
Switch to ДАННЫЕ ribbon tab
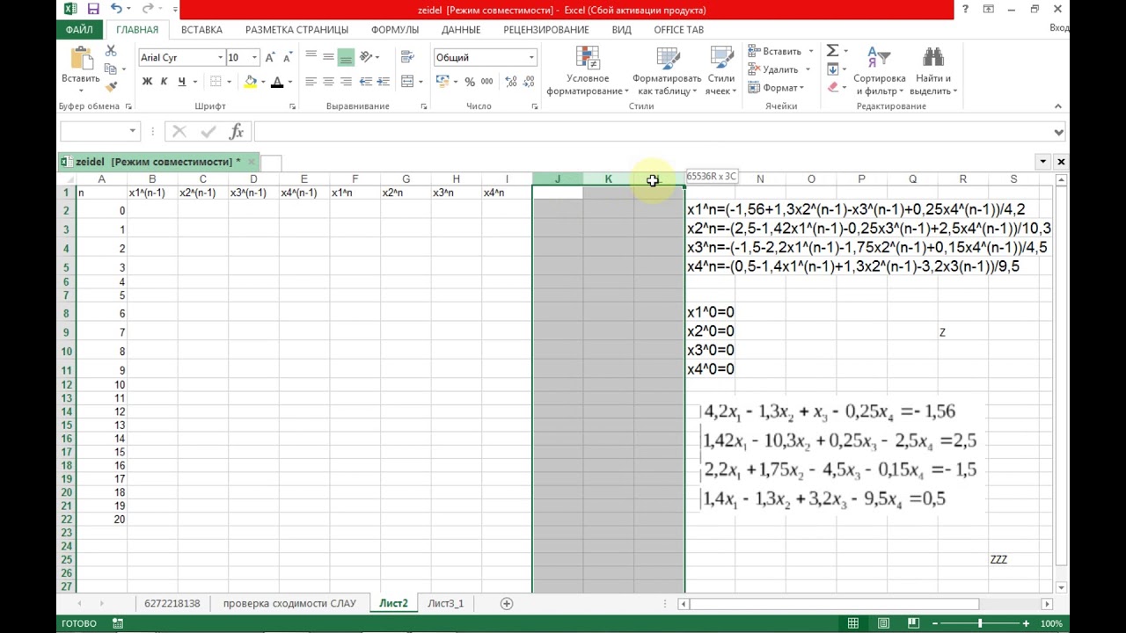tap(461, 30)
